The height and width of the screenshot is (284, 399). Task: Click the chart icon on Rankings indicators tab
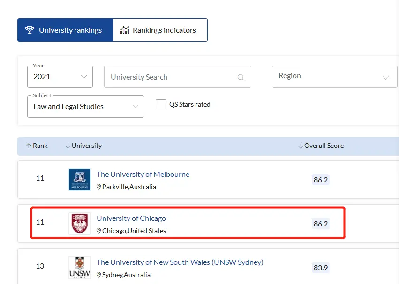(125, 30)
